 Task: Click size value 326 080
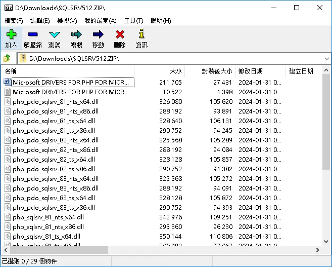click(171, 101)
